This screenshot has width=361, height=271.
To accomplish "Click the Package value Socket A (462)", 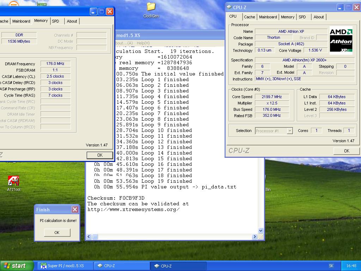I will [291, 44].
